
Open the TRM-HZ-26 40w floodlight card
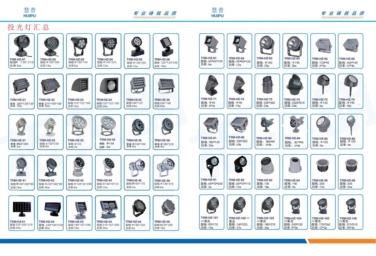click(x=166, y=91)
